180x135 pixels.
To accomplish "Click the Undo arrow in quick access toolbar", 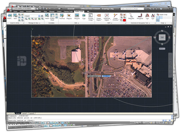I will pyautogui.click(x=50, y=9).
